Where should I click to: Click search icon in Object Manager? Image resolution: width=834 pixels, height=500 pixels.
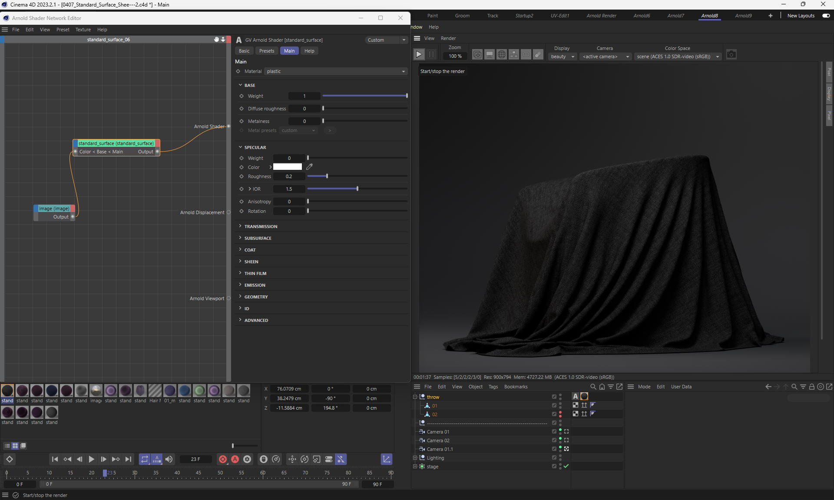tap(593, 387)
